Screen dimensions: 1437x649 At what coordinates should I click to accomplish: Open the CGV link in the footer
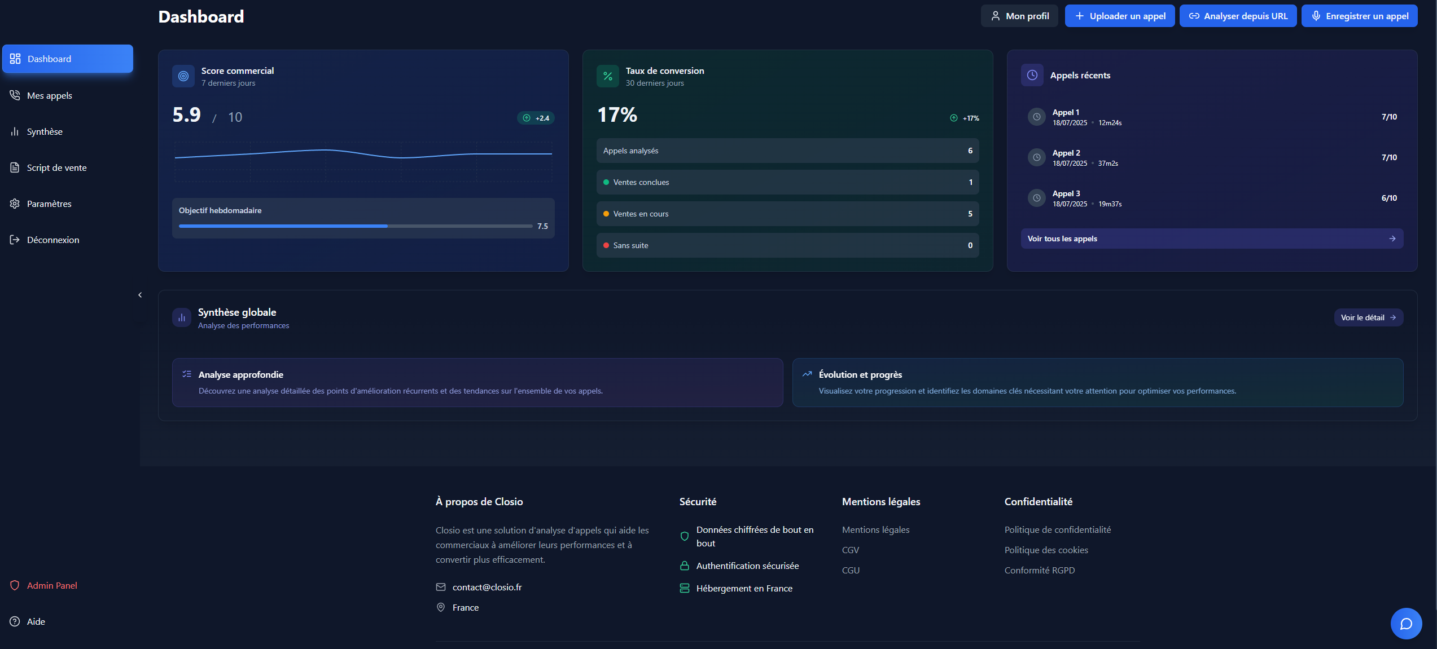851,550
